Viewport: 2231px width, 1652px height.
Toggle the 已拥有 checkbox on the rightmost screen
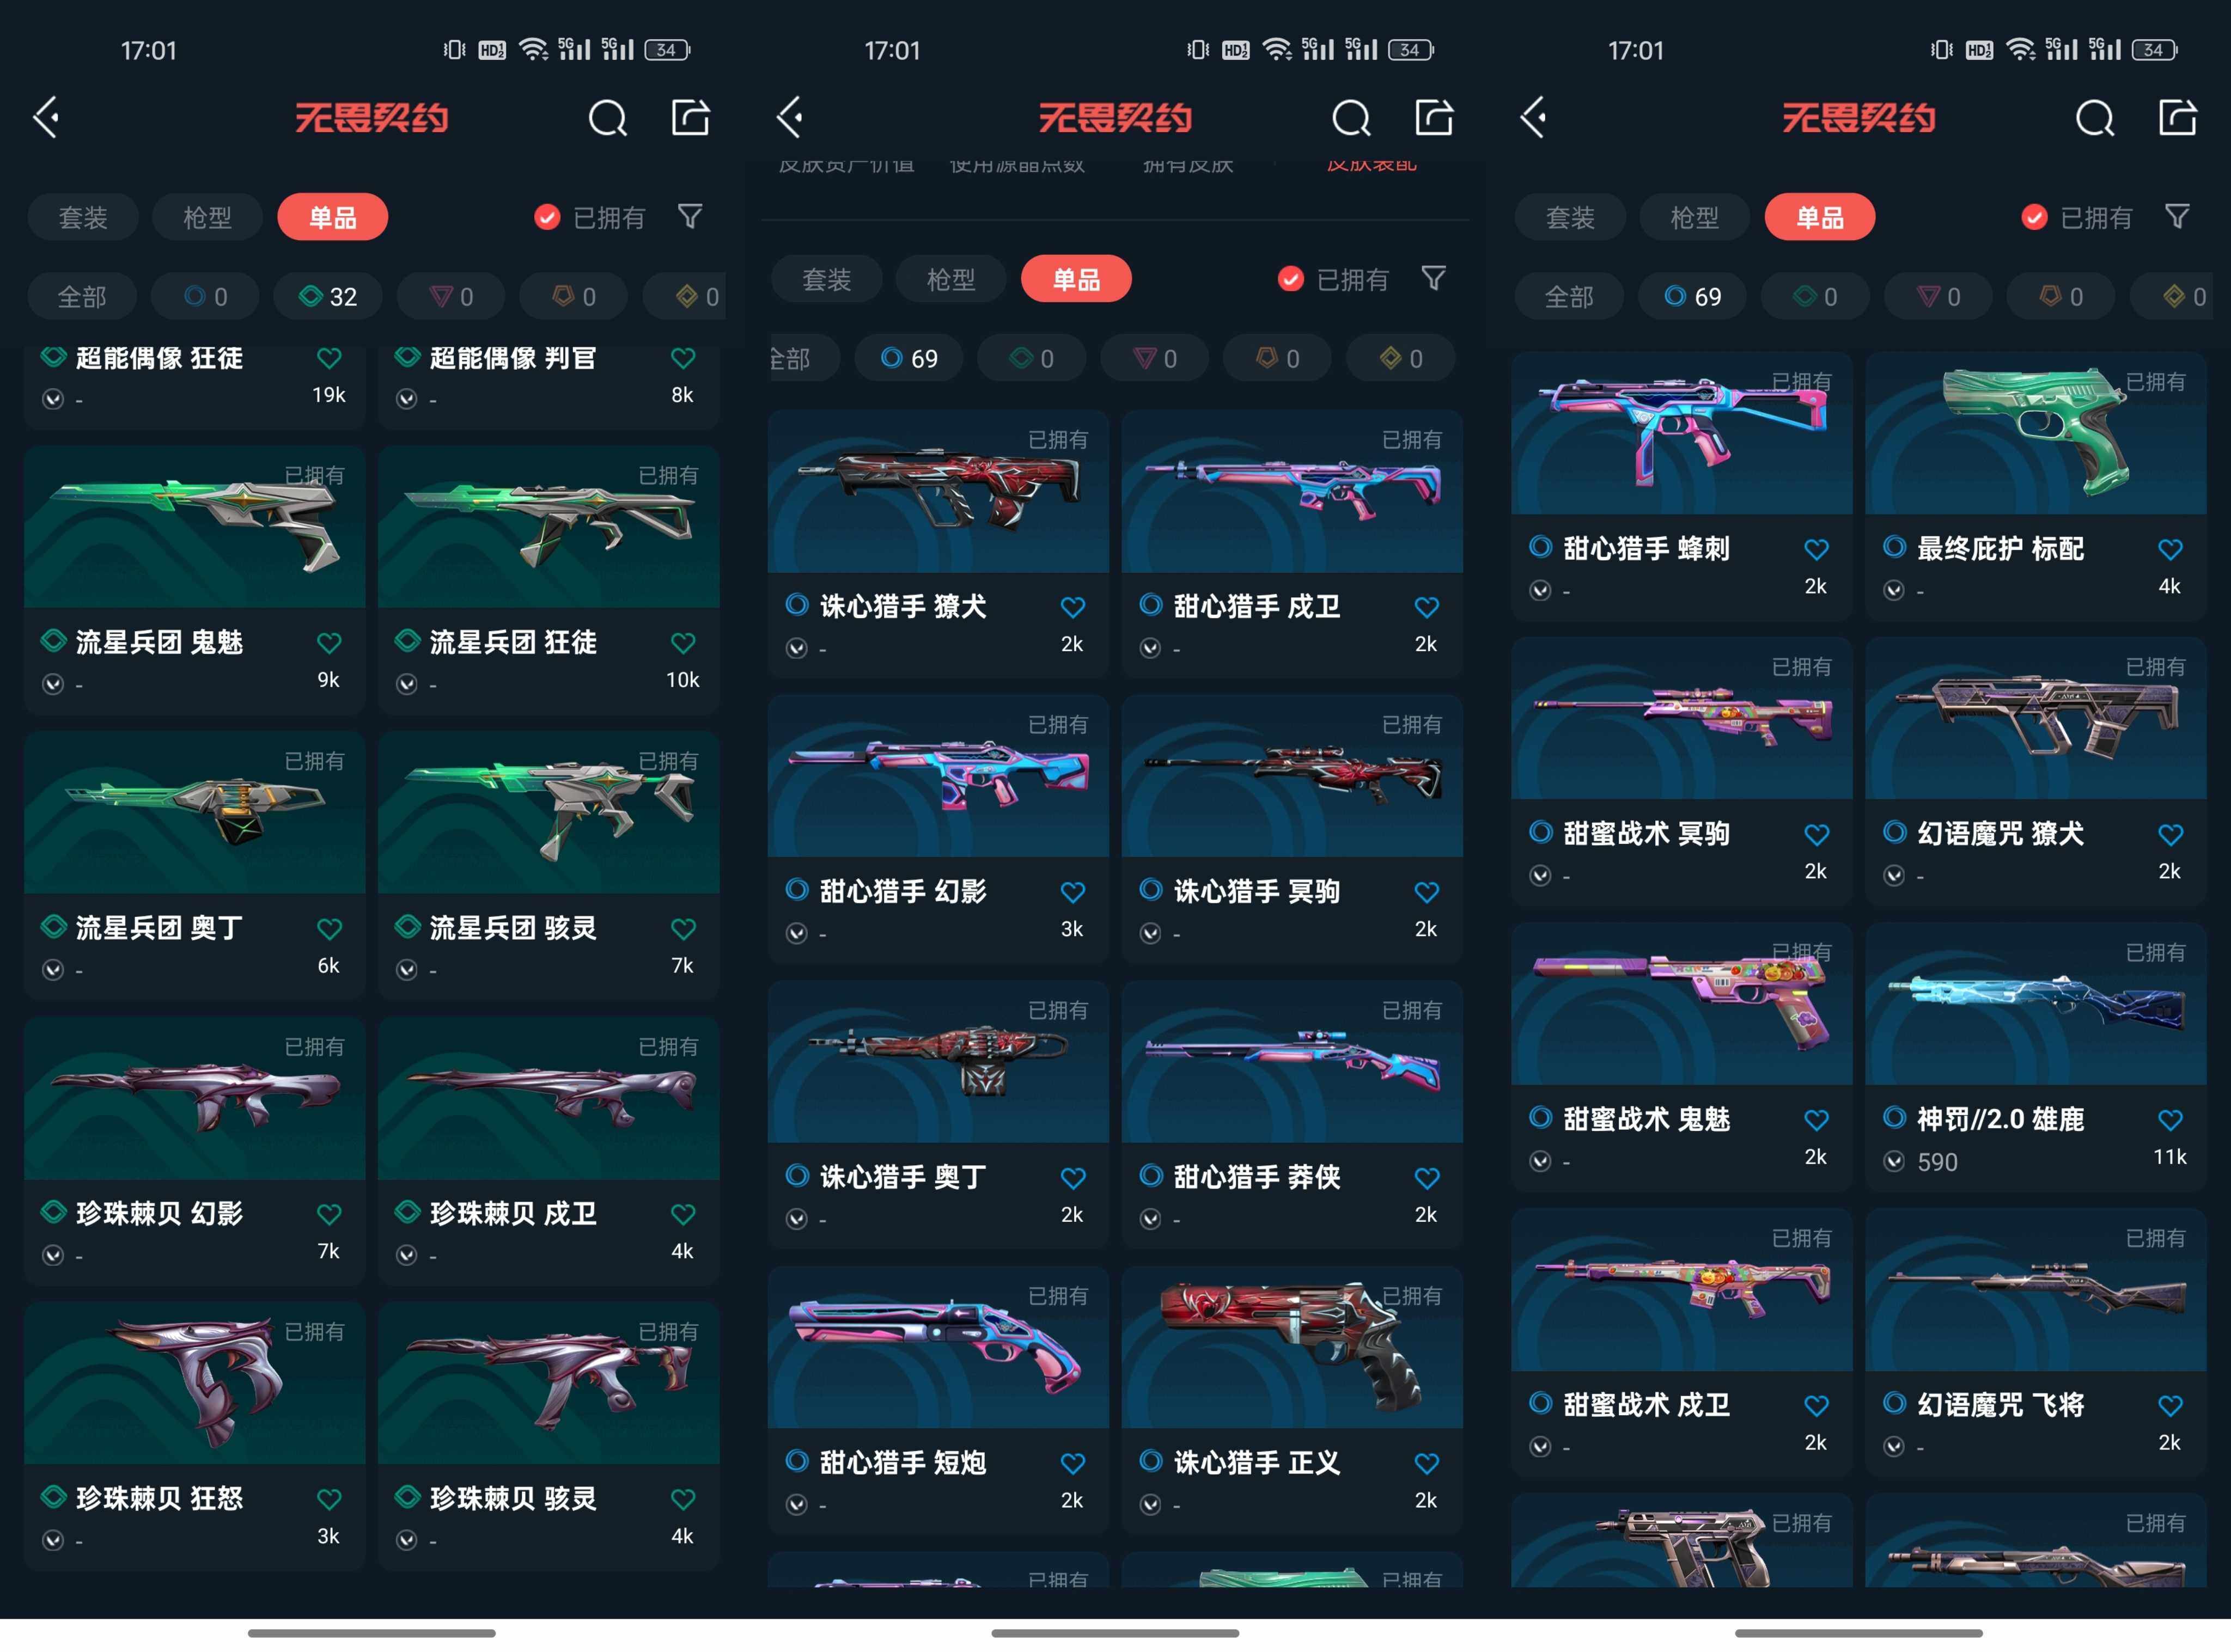2034,217
